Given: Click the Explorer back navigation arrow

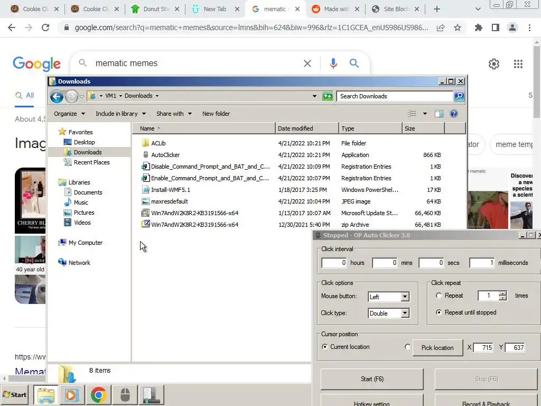Looking at the screenshot, I should (x=57, y=96).
